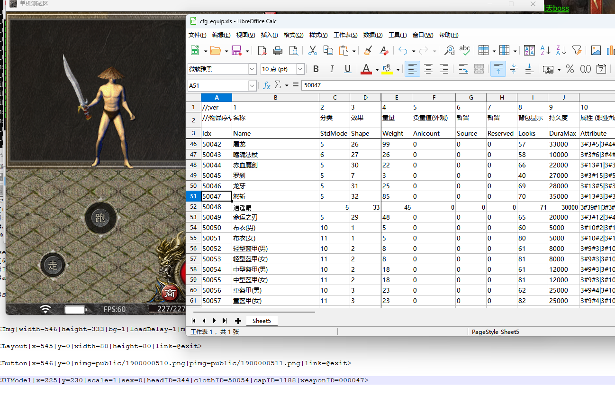Screen dimensions: 615x406
Task: Wrap text icon in formatting bar
Action: click(x=463, y=69)
